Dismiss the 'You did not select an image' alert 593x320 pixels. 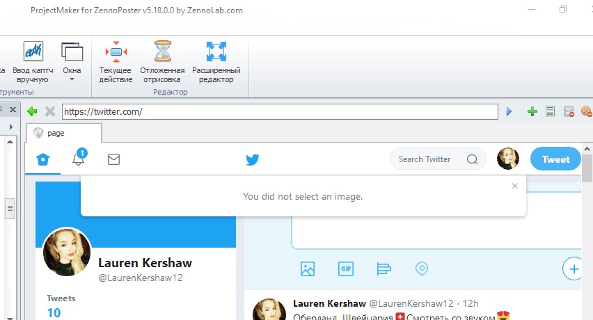[x=515, y=186]
